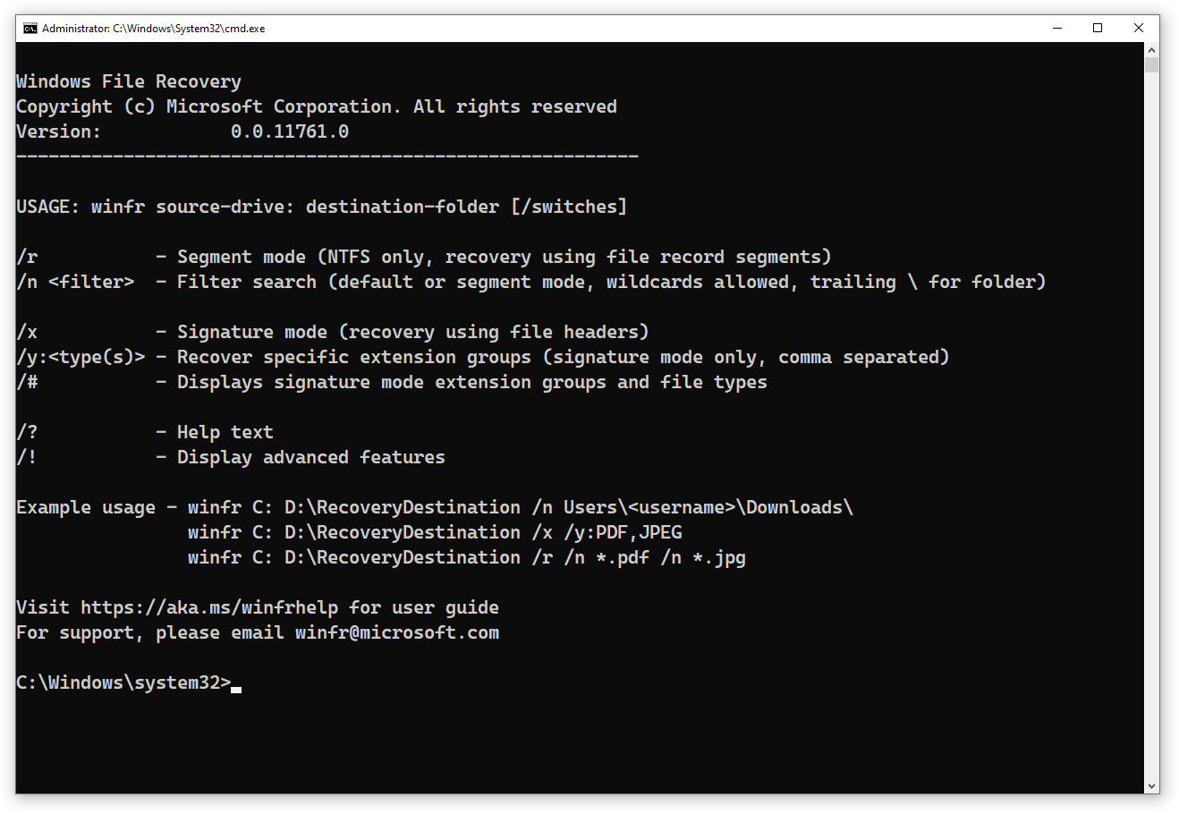Screen dimensions: 1179x814
Task: Close the Administrator cmd.exe window
Action: click(x=1138, y=29)
